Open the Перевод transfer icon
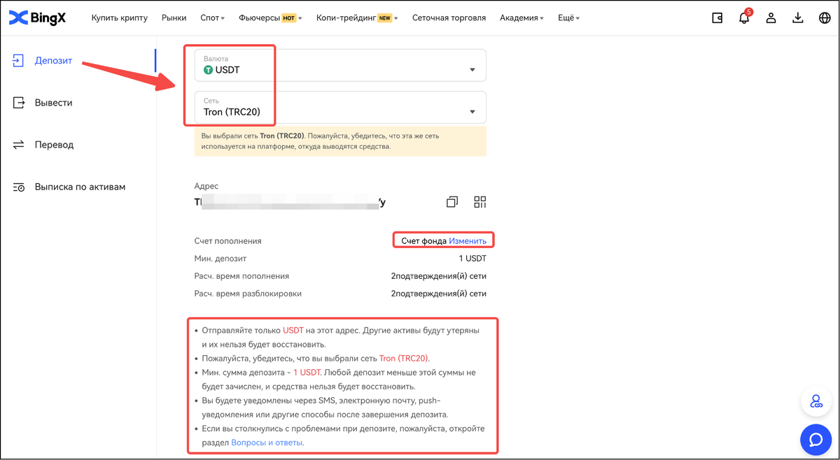The height and width of the screenshot is (460, 840). 17,144
